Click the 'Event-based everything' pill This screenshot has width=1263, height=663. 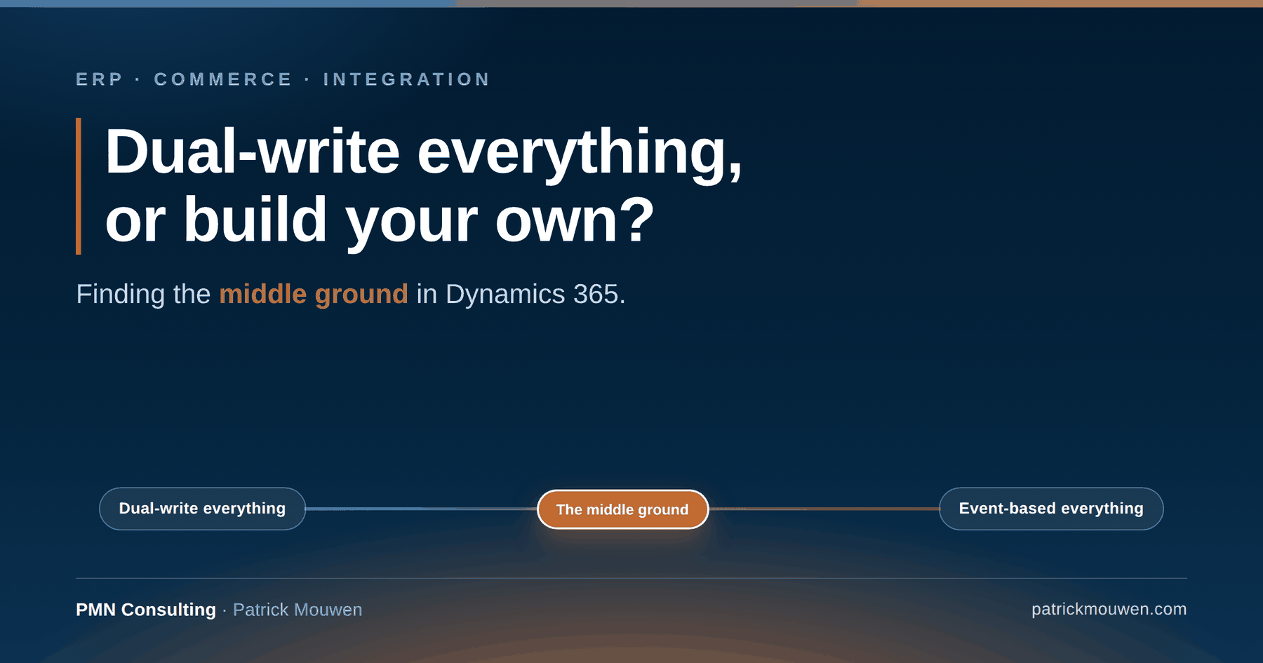pyautogui.click(x=1051, y=509)
